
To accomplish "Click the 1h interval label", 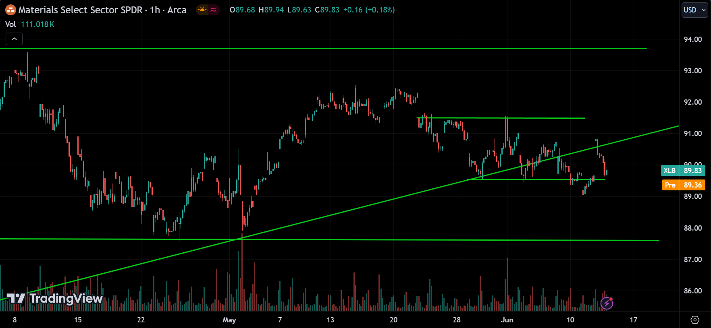I will [x=155, y=10].
